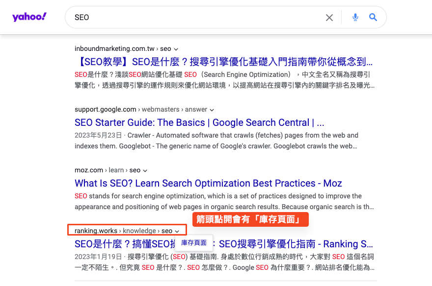The width and height of the screenshot is (432, 286).
Task: Focus the search field containing SEO
Action: tap(196, 18)
